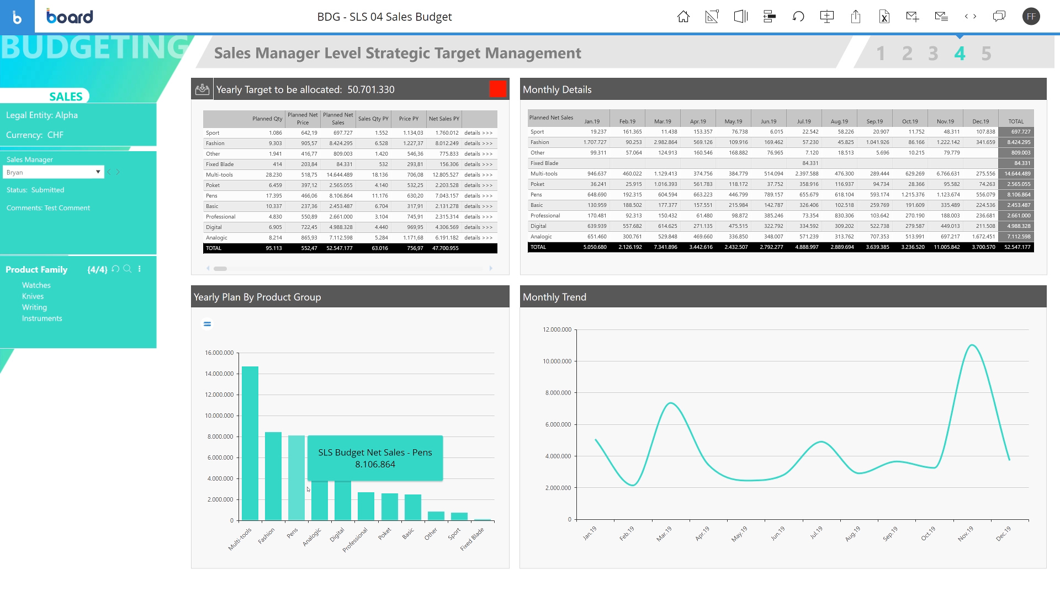Export to Excel with the X file icon
Screen dimensions: 1060x596
click(x=884, y=17)
